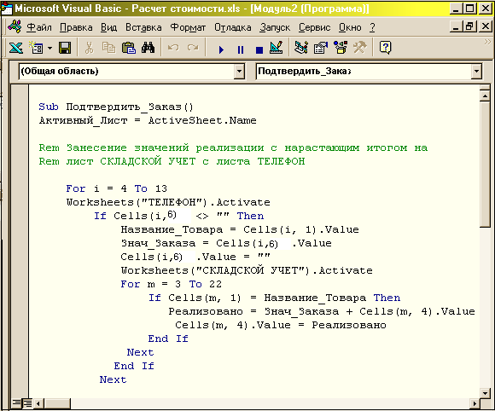Run the macro with play button
This screenshot has height=411, width=495.
[221, 49]
